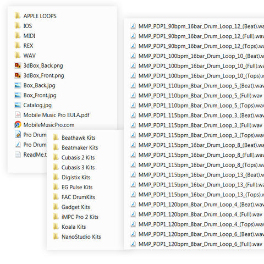The image size is (264, 264).
Task: Open the APPLE LOOPS folder icon
Action: pyautogui.click(x=18, y=16)
